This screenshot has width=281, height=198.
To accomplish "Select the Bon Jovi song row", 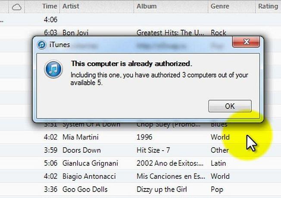I will (x=140, y=33).
